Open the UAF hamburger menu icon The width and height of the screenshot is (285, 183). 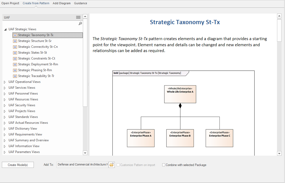pos(78,17)
